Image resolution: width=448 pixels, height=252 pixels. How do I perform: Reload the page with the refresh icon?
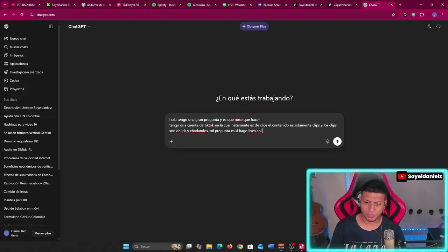pyautogui.click(x=22, y=15)
